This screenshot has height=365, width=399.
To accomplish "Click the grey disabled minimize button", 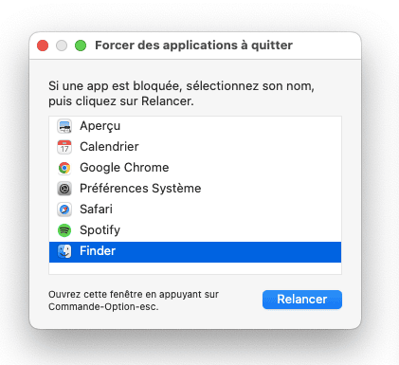I will tap(62, 46).
